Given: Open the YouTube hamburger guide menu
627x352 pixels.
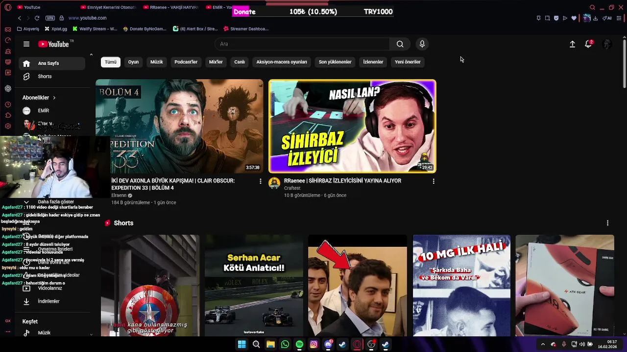Looking at the screenshot, I should pos(26,44).
